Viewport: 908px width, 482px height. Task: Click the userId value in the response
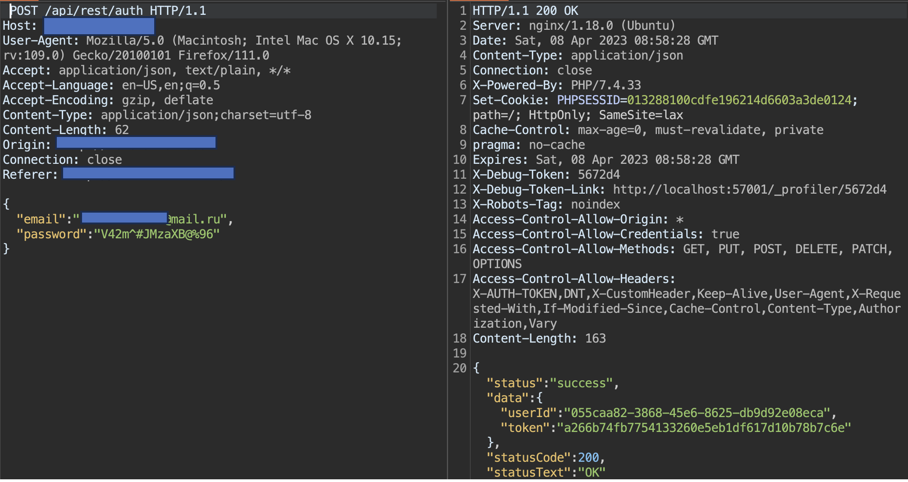click(697, 413)
